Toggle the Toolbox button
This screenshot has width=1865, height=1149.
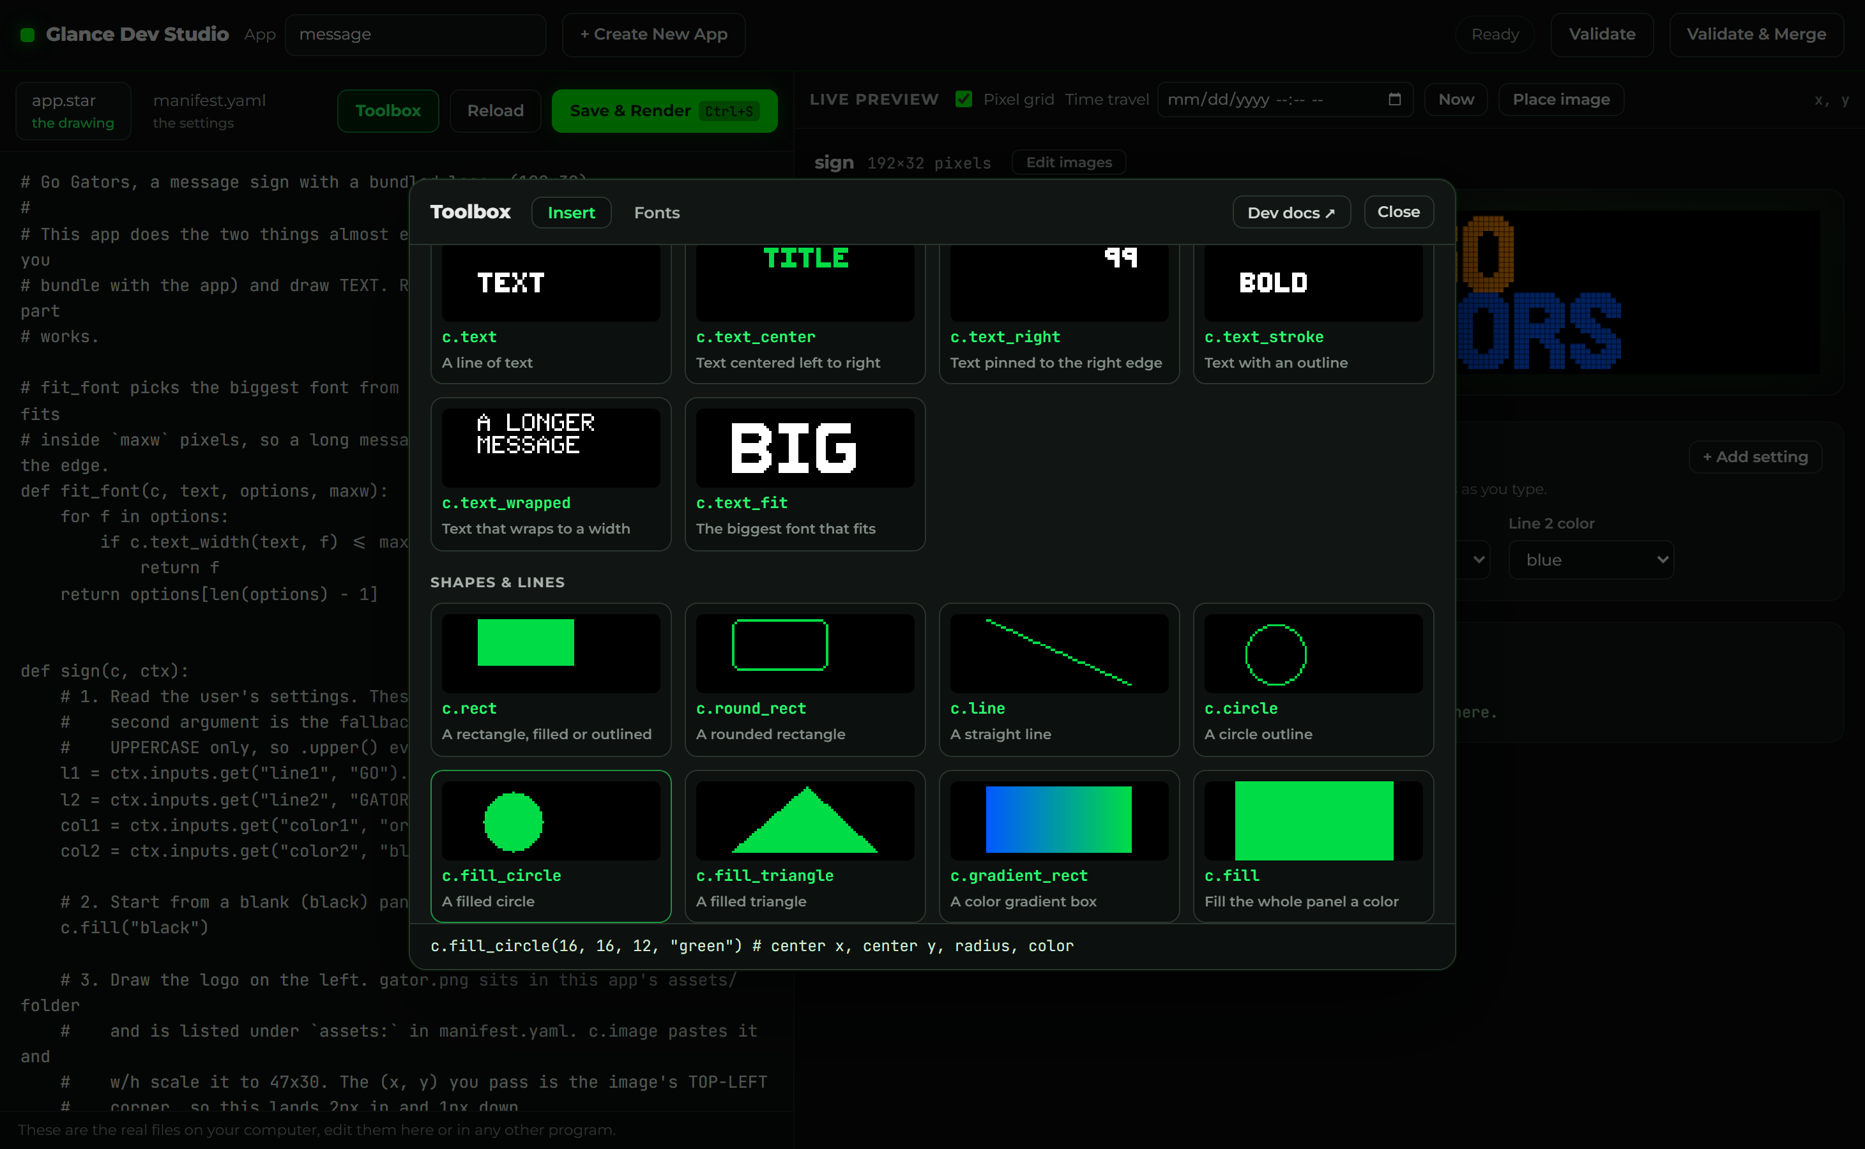388,111
